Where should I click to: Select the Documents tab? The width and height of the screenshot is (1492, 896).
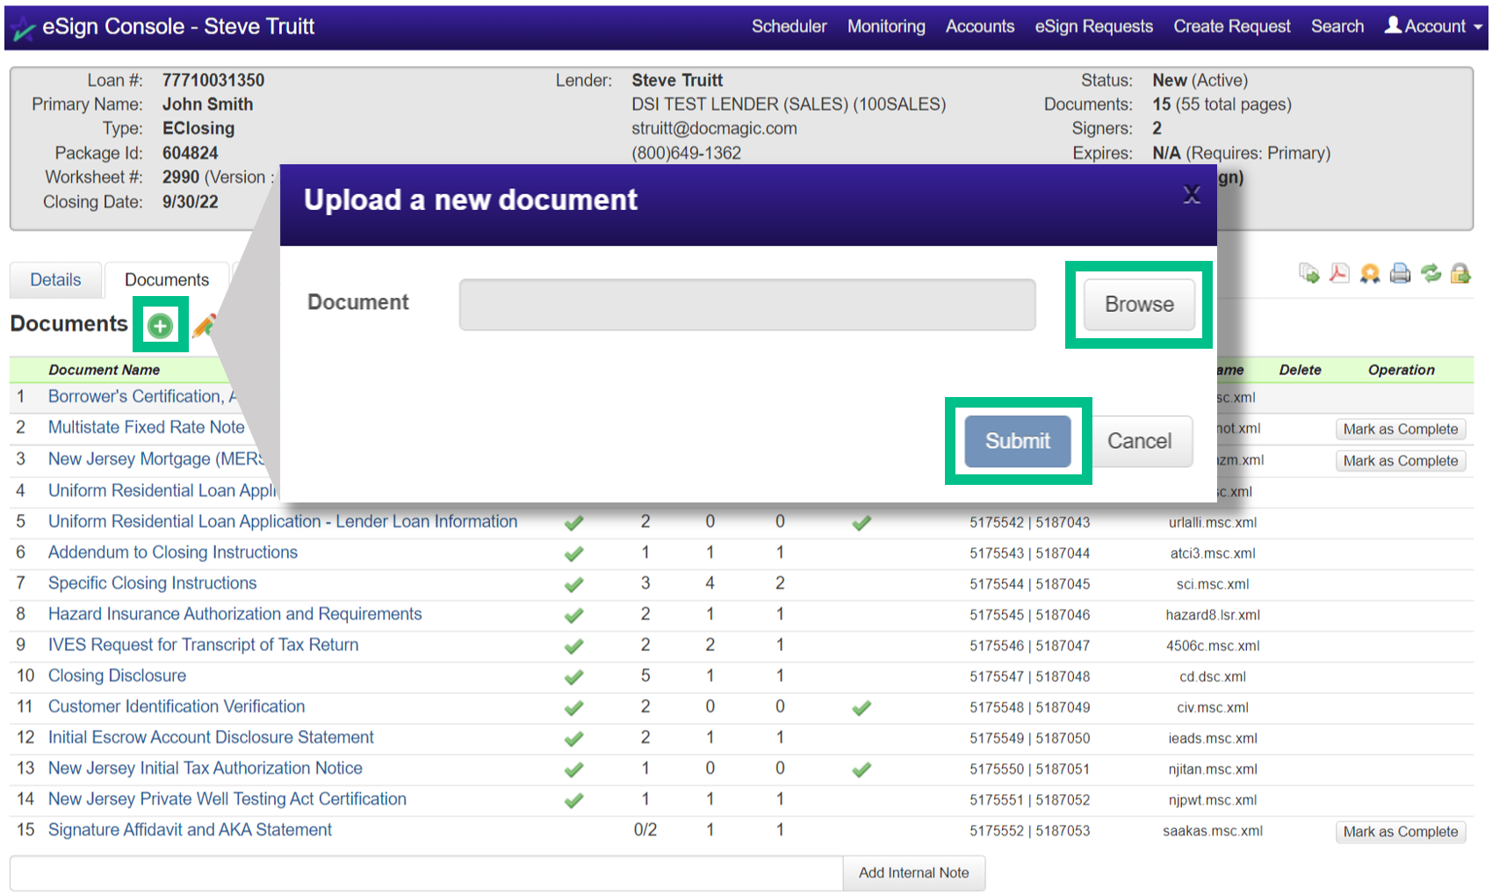tap(167, 279)
